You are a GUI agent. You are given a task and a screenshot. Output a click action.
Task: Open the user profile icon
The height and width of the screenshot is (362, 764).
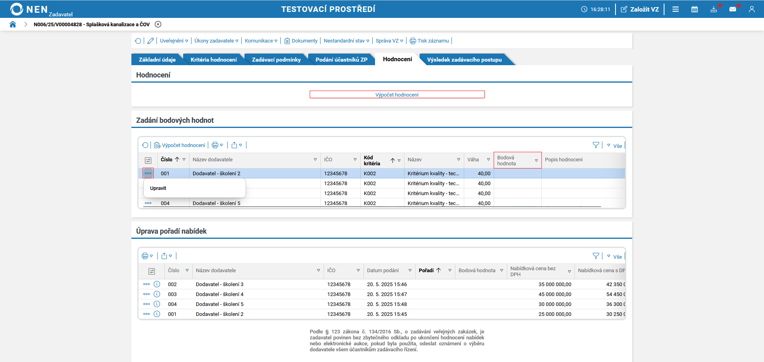[x=752, y=9]
